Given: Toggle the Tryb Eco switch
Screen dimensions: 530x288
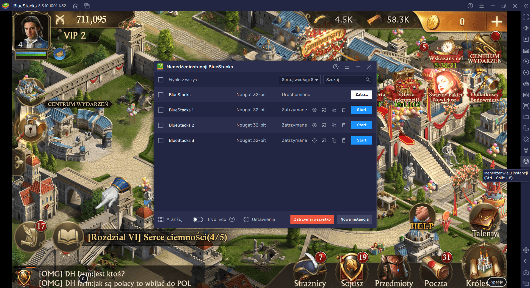Looking at the screenshot, I should 198,219.
